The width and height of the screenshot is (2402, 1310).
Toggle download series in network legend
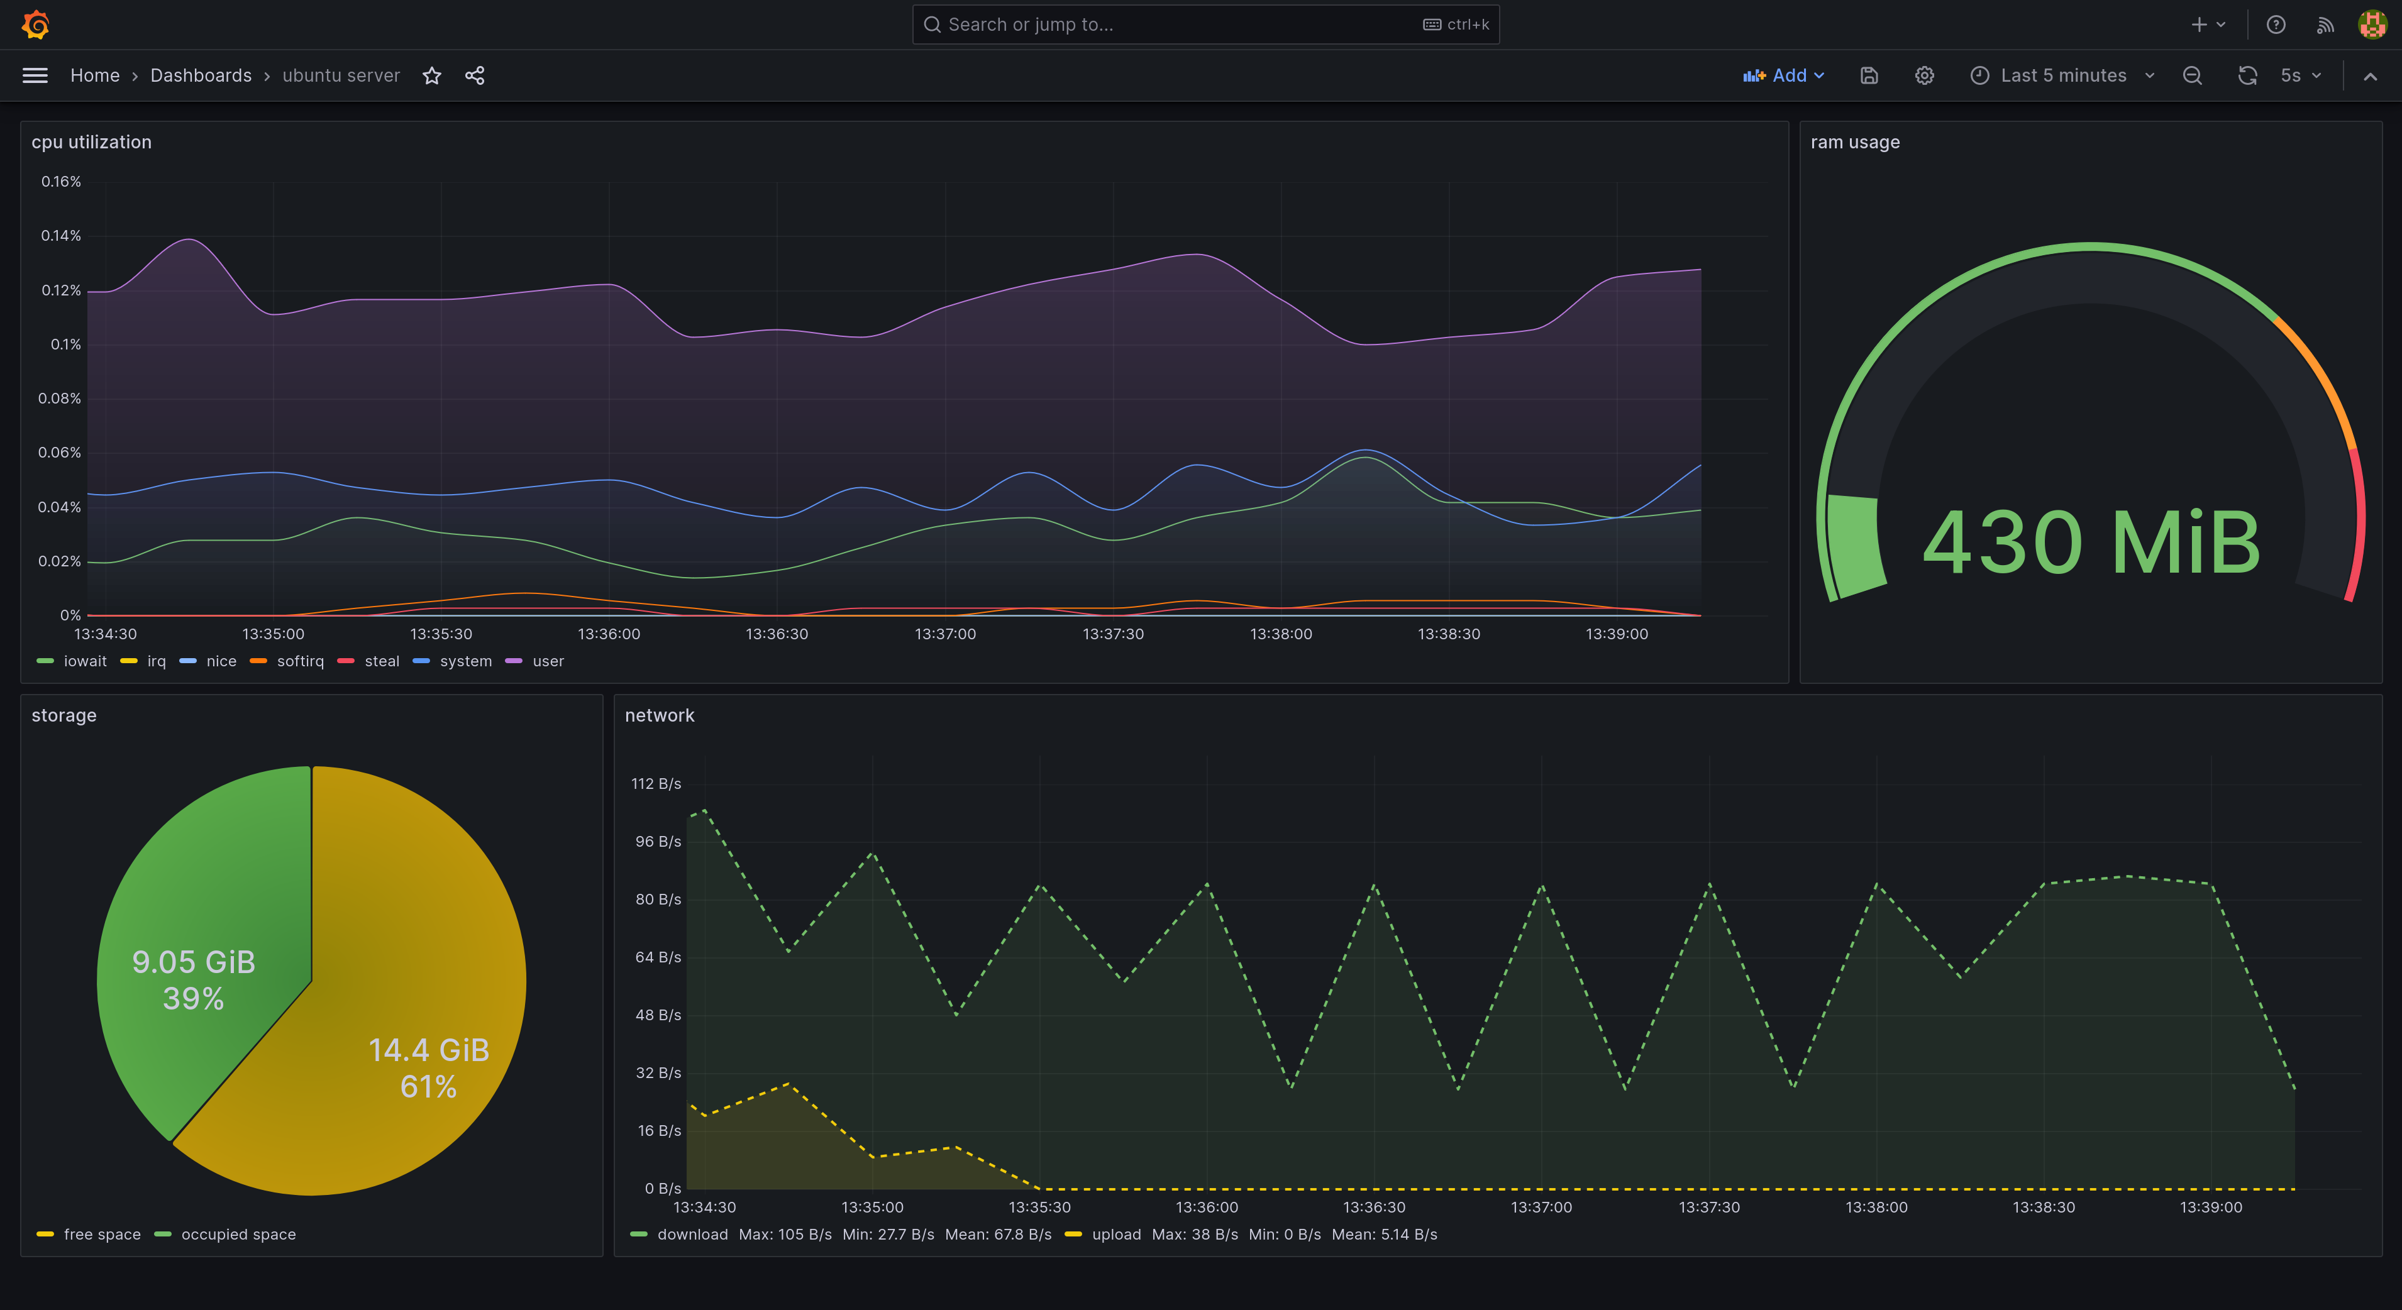693,1235
